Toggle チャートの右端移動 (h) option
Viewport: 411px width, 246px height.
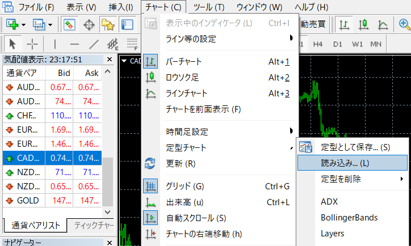point(219,234)
